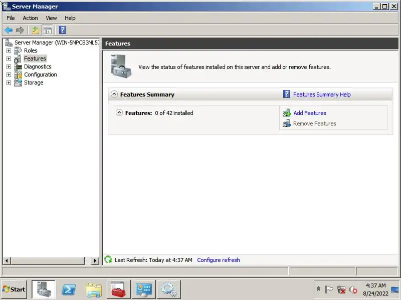
Task: Click the Diagnostics tree icon
Action: [18, 66]
